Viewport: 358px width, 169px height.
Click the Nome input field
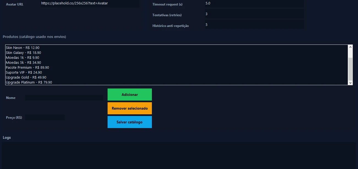pos(64,98)
